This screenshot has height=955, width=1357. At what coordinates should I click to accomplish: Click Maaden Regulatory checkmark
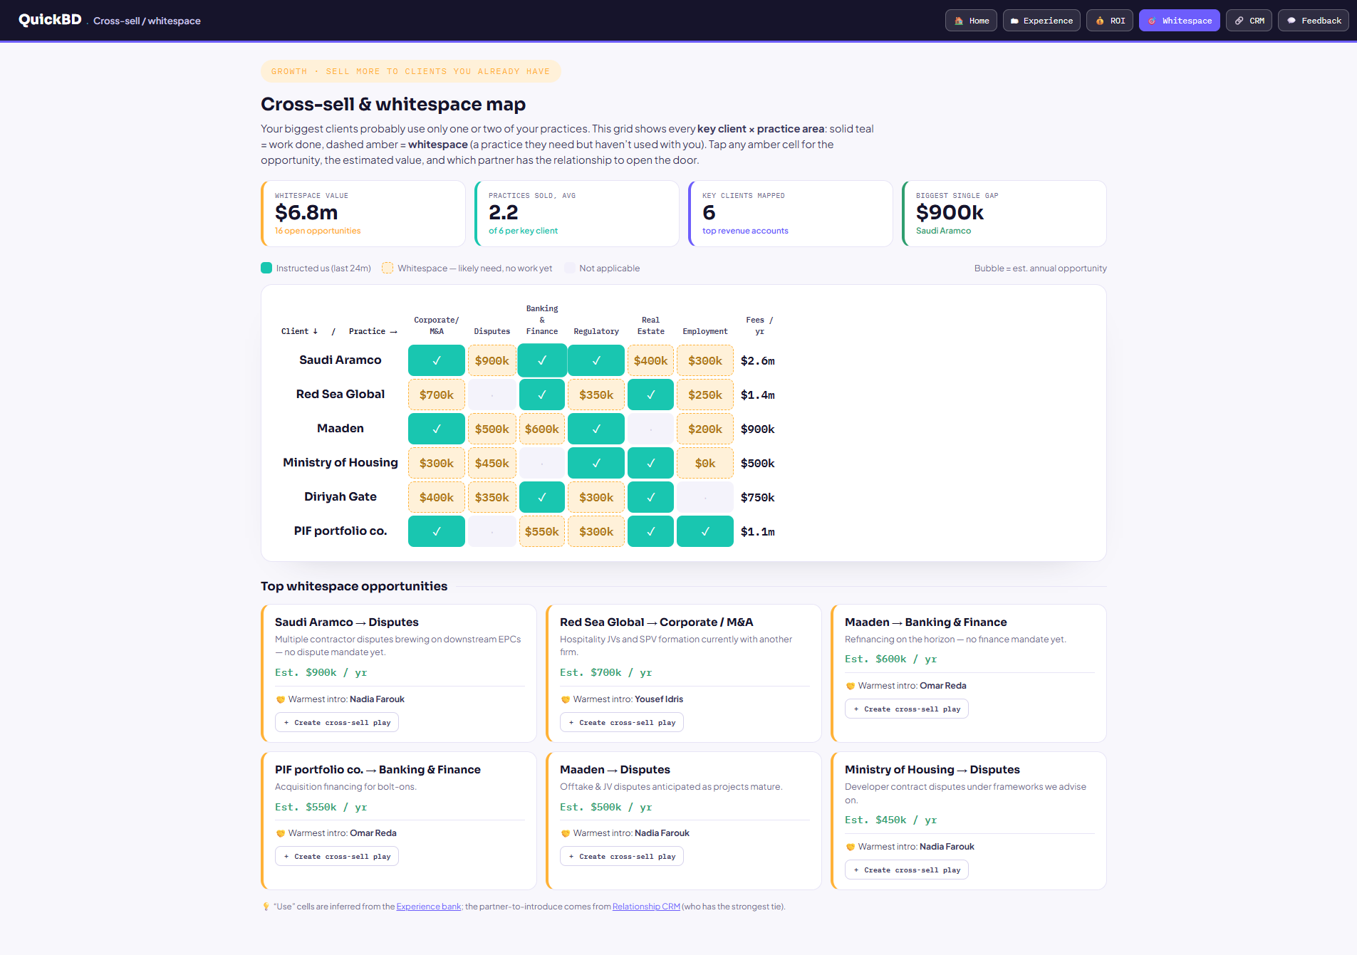[x=596, y=429]
